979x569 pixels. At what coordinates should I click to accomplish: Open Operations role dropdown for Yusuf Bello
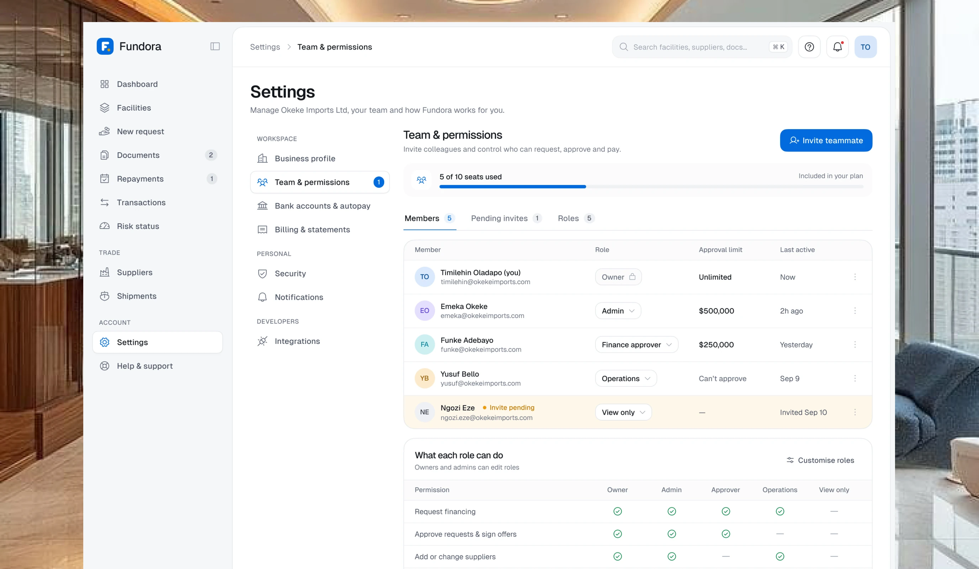click(626, 378)
